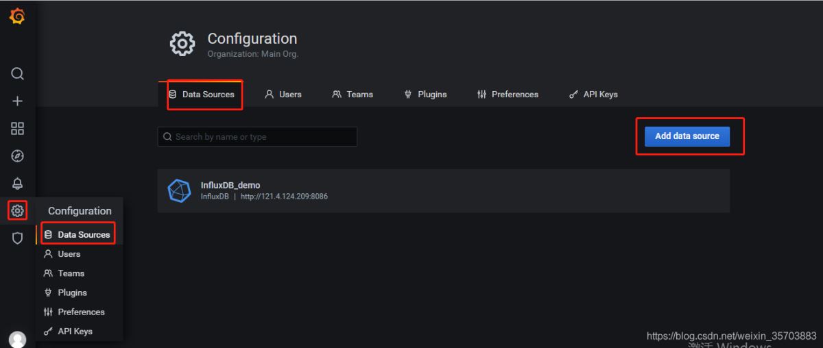
Task: Go to the API Keys tab
Action: coord(593,95)
